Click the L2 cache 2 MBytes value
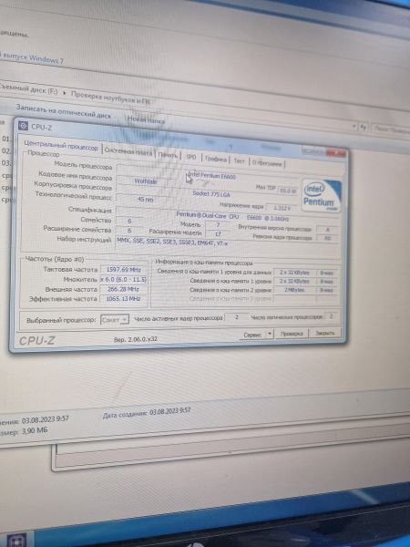This screenshot has height=547, width=410. click(x=294, y=290)
